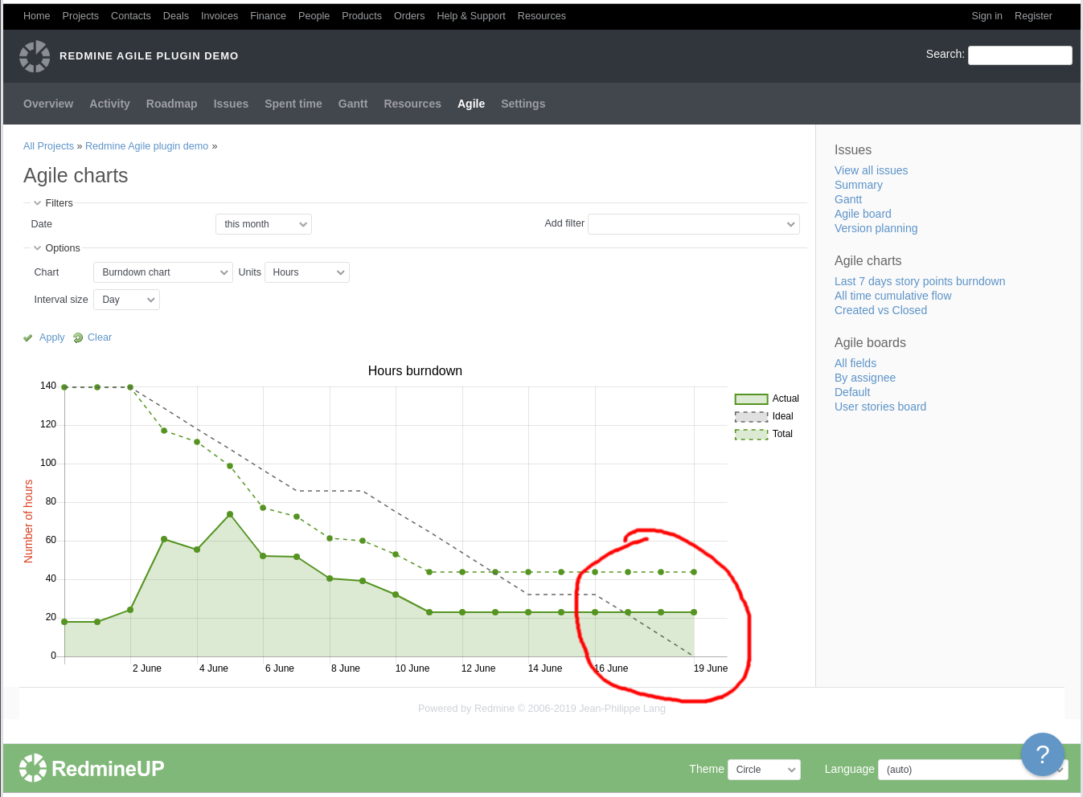Open the 'View all issues' link
Screen dimensions: 1083x797
click(871, 170)
